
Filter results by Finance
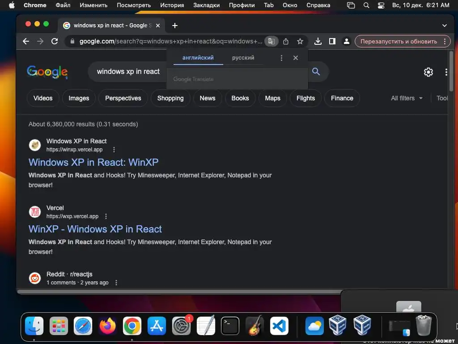[342, 98]
